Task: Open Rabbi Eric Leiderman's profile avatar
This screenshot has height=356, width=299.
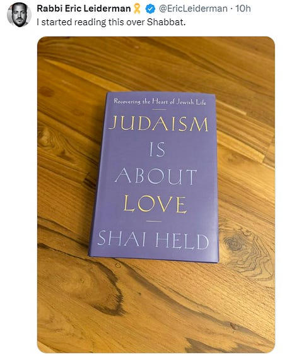Action: (x=19, y=15)
